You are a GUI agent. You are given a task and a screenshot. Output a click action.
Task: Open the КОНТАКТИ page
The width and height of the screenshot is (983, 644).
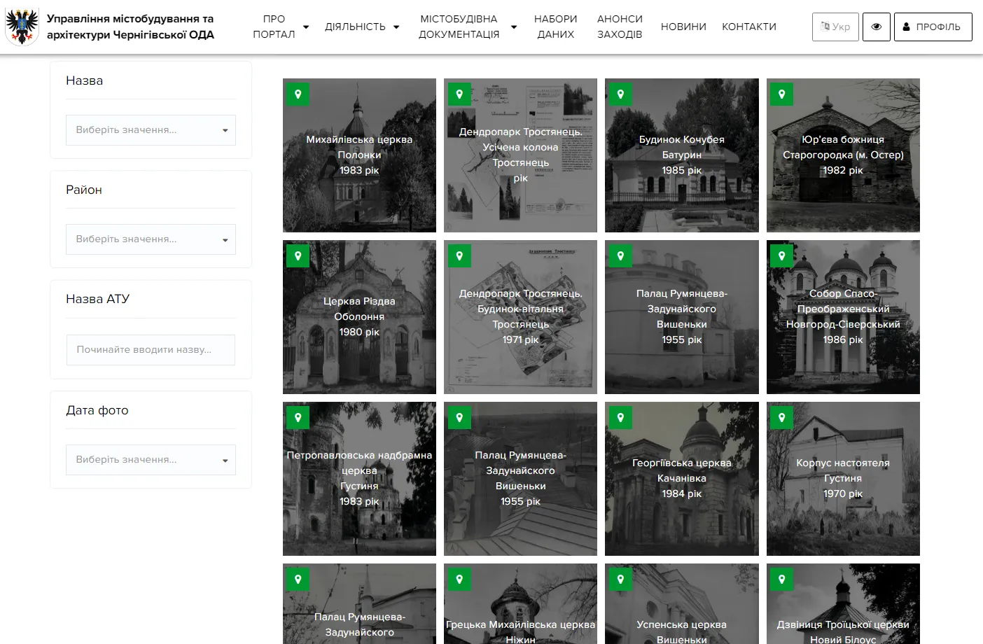click(749, 27)
